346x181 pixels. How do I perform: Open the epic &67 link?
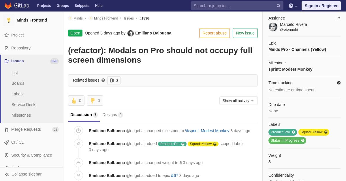point(174,176)
